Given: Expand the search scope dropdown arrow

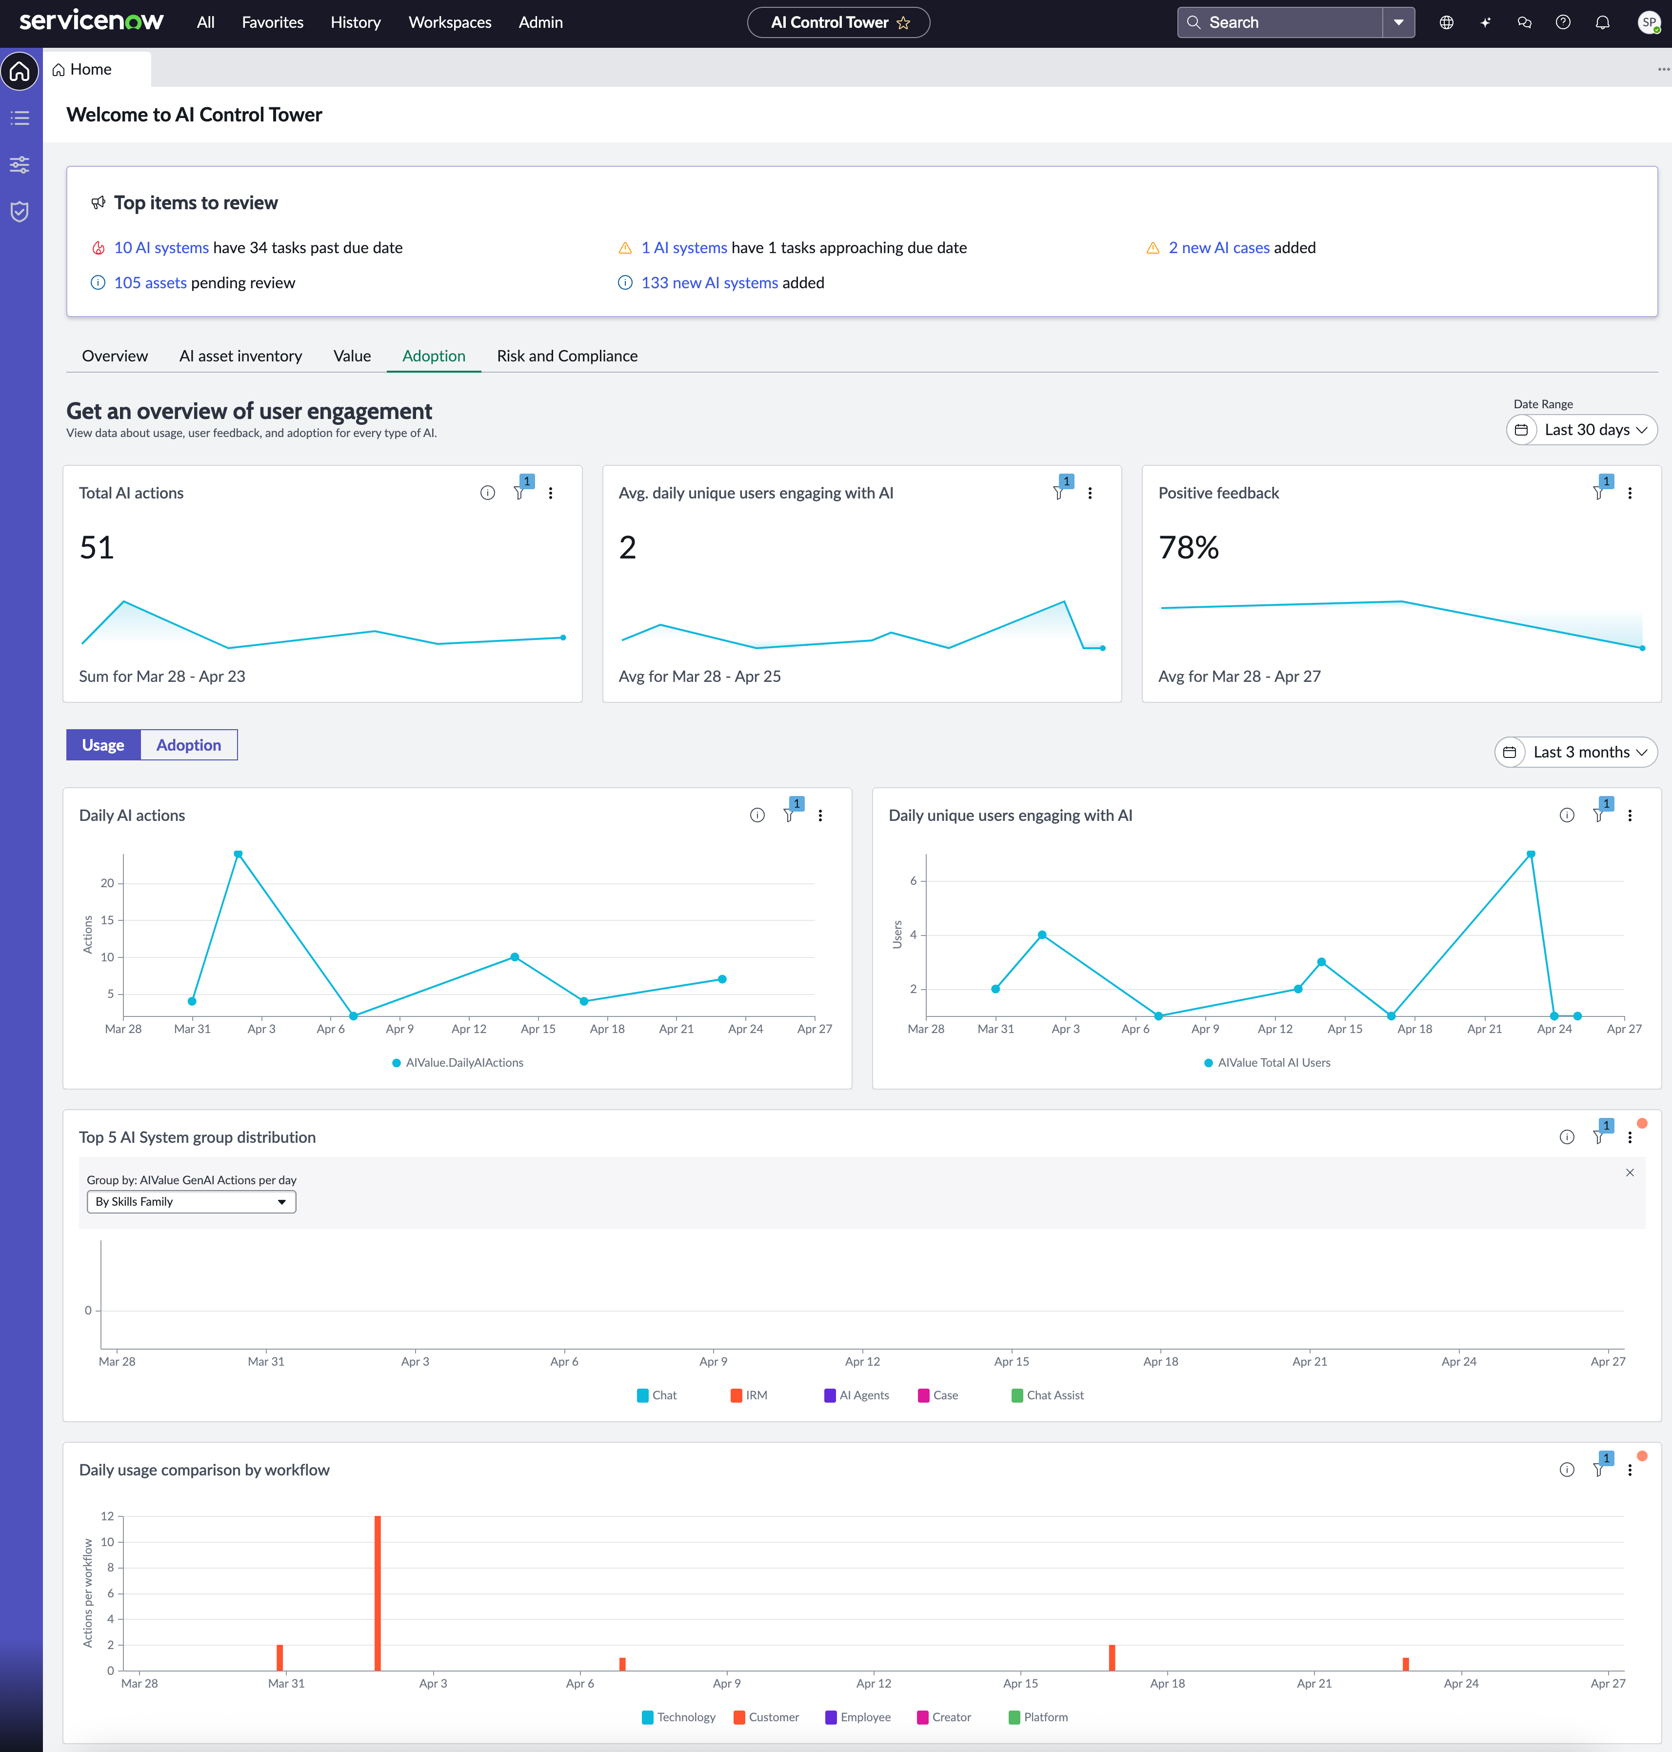Looking at the screenshot, I should tap(1398, 22).
